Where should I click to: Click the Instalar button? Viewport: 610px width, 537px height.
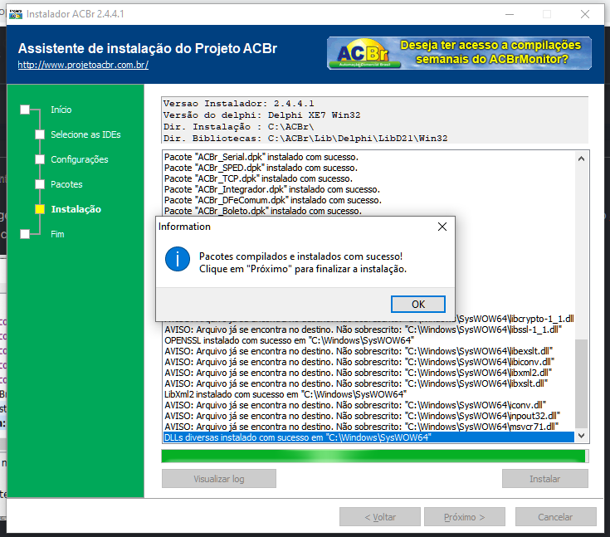pyautogui.click(x=544, y=479)
